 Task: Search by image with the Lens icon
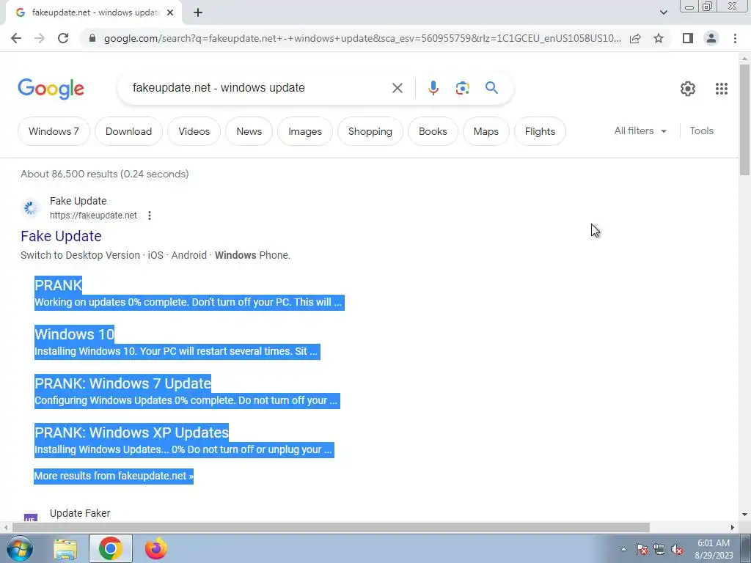pyautogui.click(x=462, y=88)
